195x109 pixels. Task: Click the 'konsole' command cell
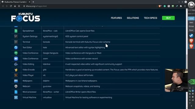(x=46, y=42)
